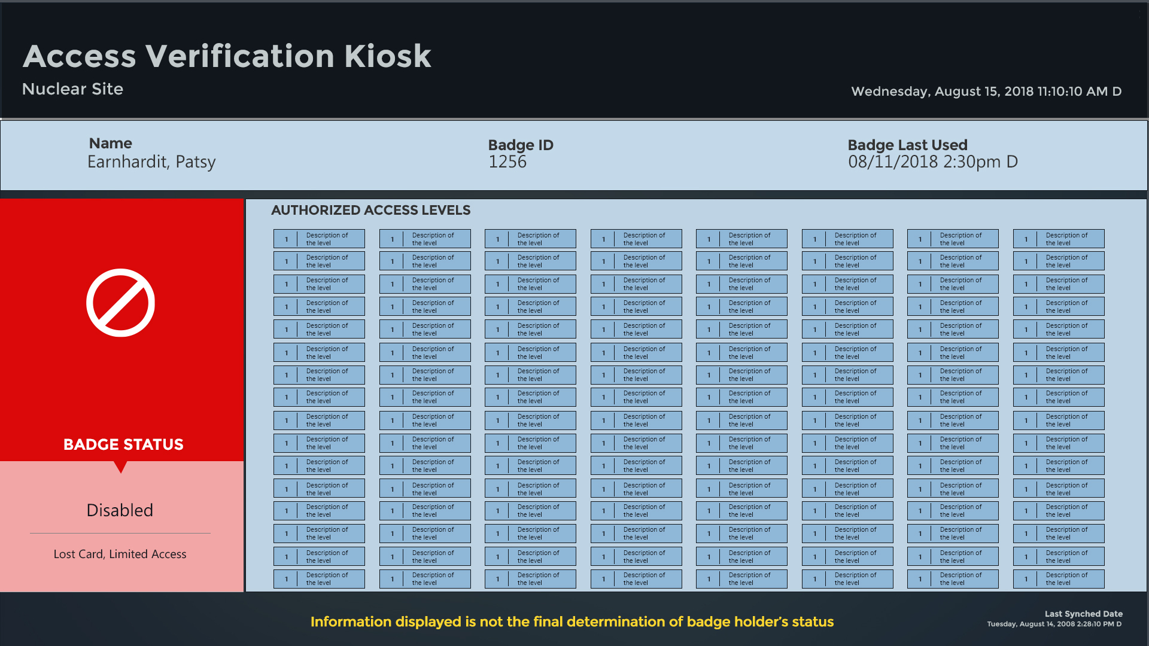Viewport: 1149px width, 646px height.
Task: Select bottom-left access level tile in grid
Action: [x=319, y=579]
